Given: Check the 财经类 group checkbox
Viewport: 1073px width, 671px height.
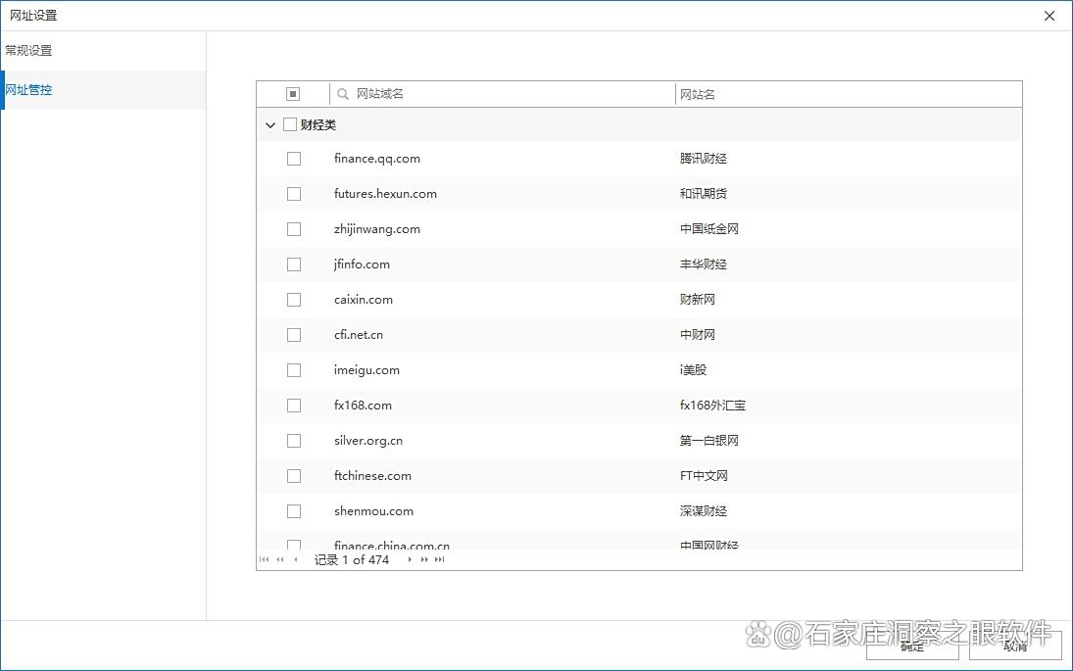Looking at the screenshot, I should tap(290, 124).
